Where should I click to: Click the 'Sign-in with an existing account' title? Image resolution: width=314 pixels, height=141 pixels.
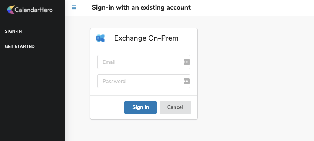[141, 7]
